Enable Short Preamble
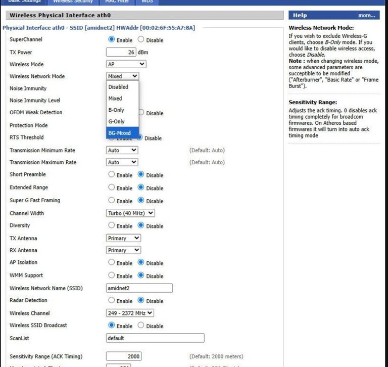The width and height of the screenshot is (388, 367). (112, 175)
